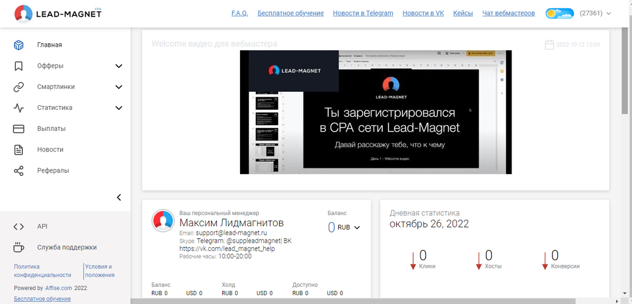Click the https://vk.com/lead_magnet_help text
Image resolution: width=632 pixels, height=304 pixels.
coord(227,249)
